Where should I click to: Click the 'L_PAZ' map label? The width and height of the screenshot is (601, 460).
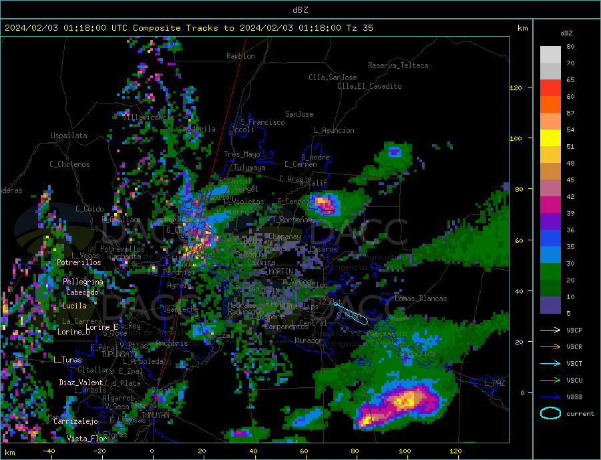(495, 383)
